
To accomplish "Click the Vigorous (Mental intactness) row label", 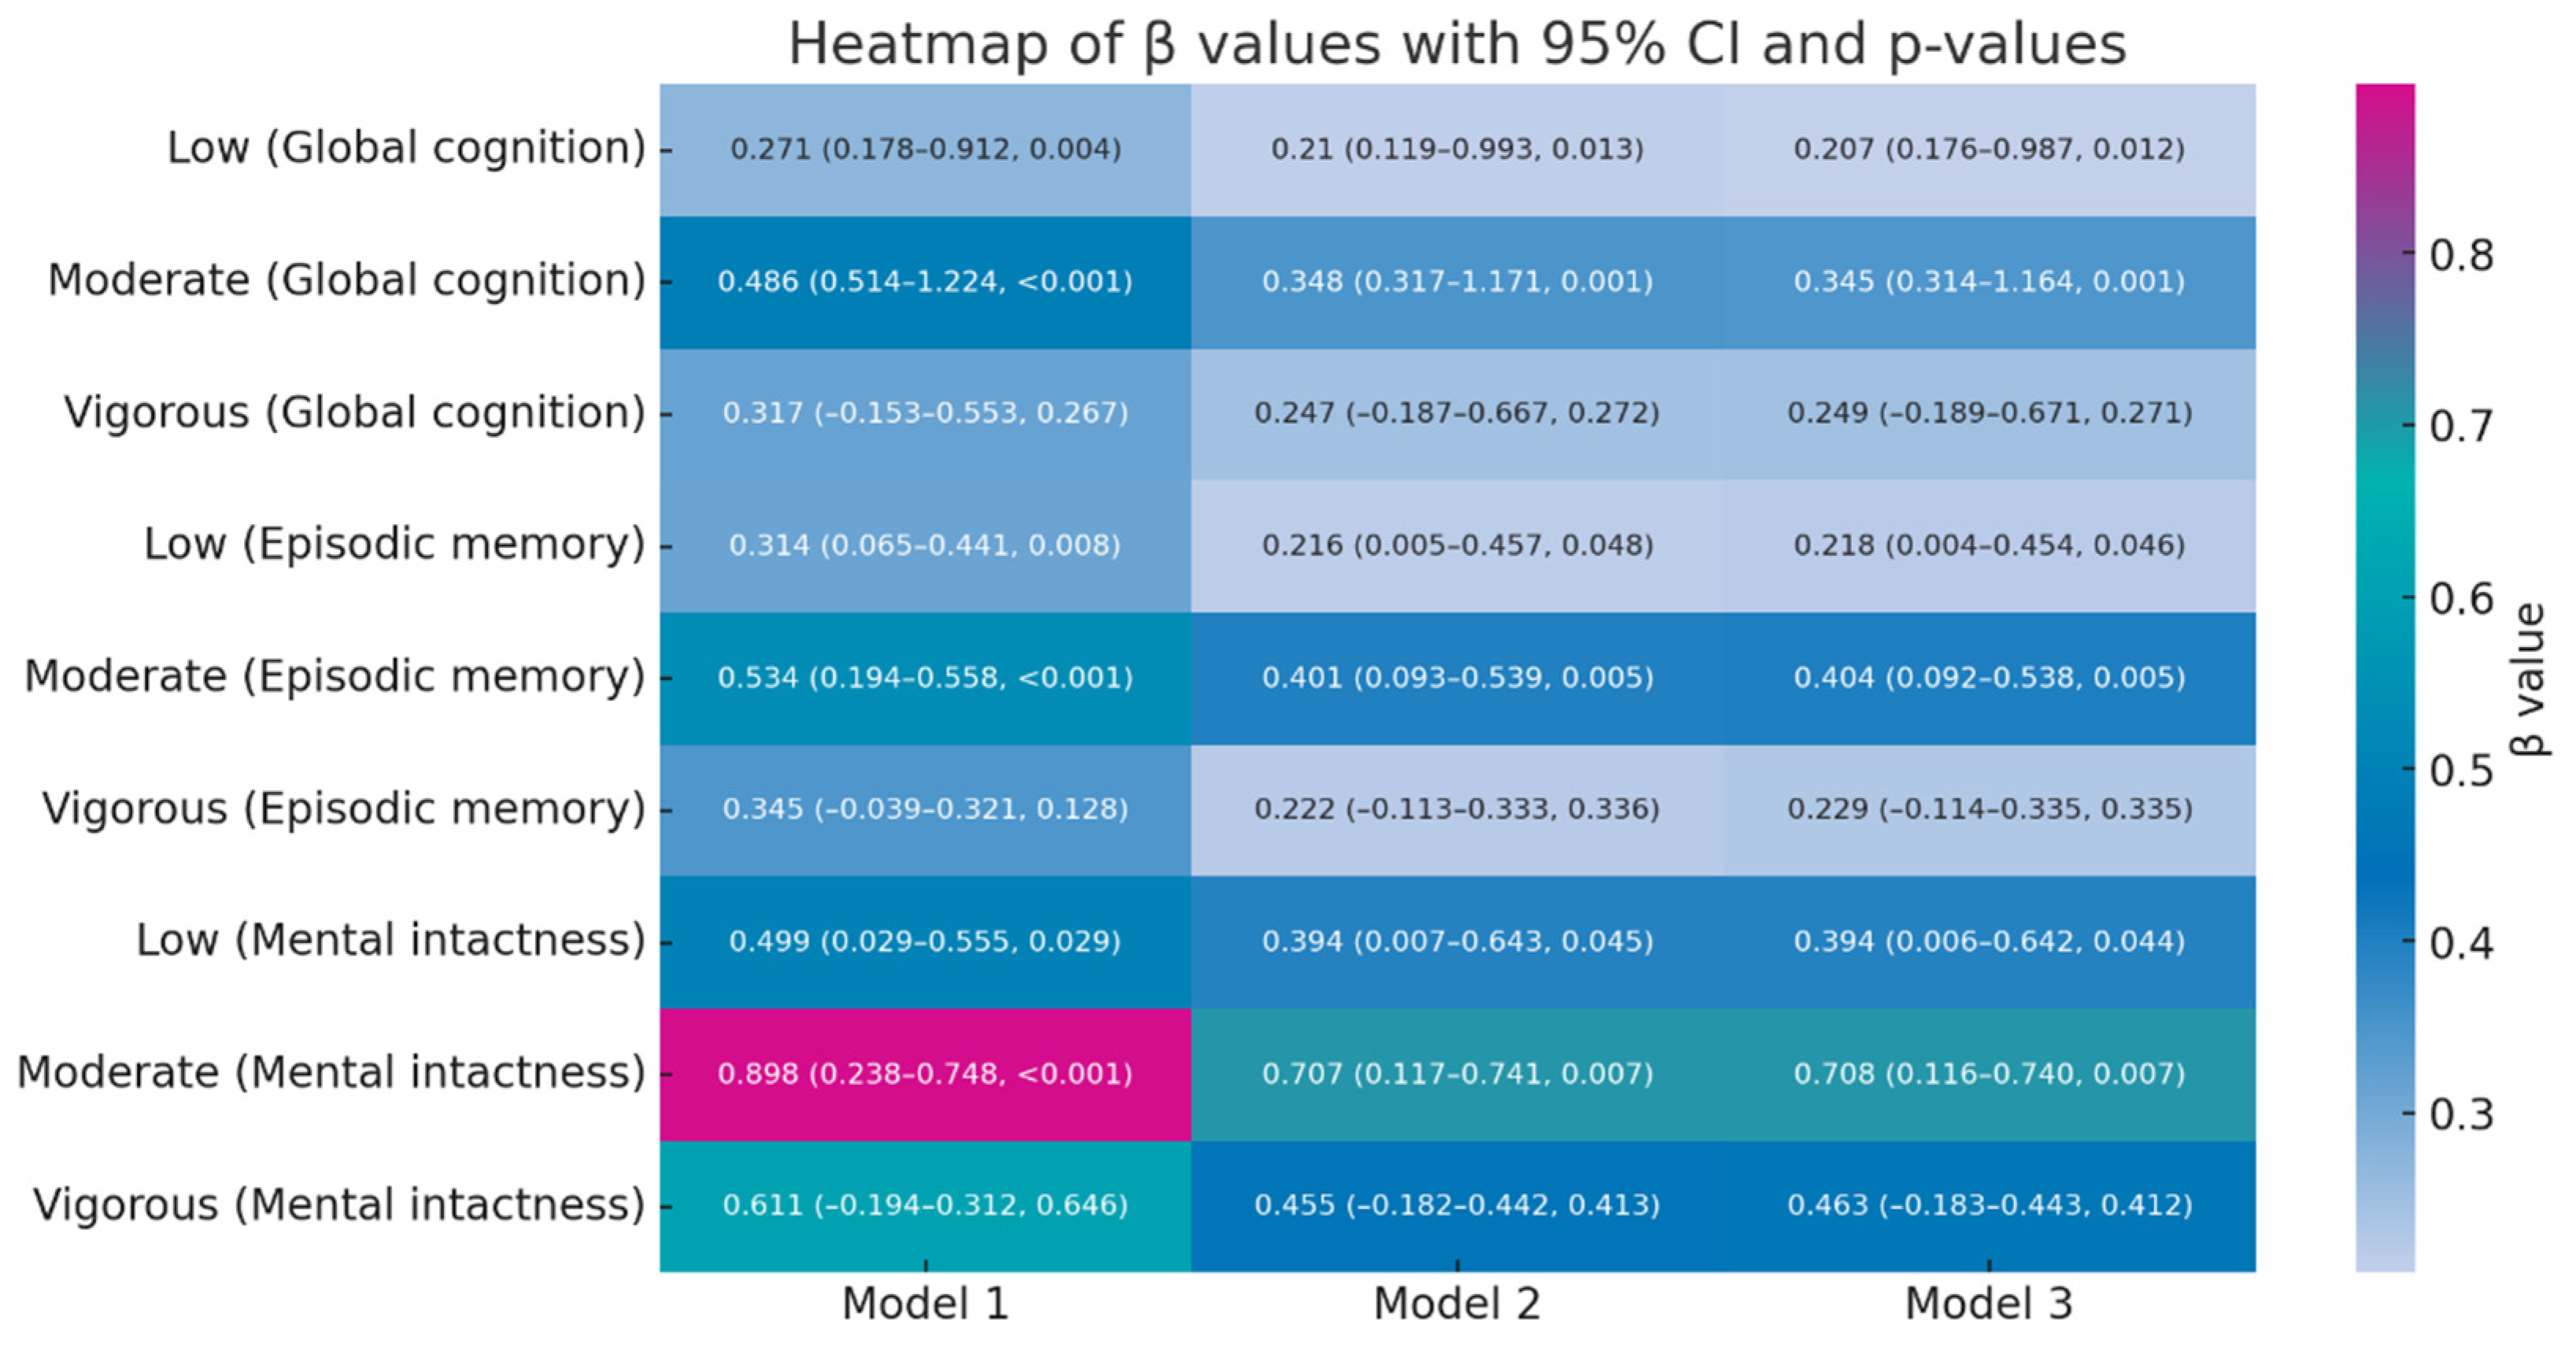I will point(339,1205).
